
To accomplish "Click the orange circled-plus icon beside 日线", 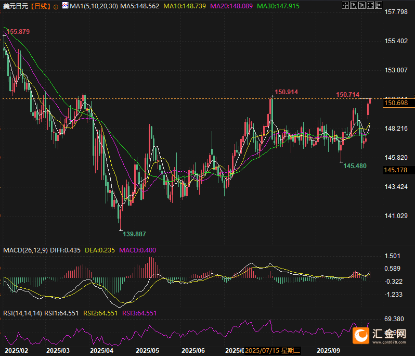I will (56, 7).
